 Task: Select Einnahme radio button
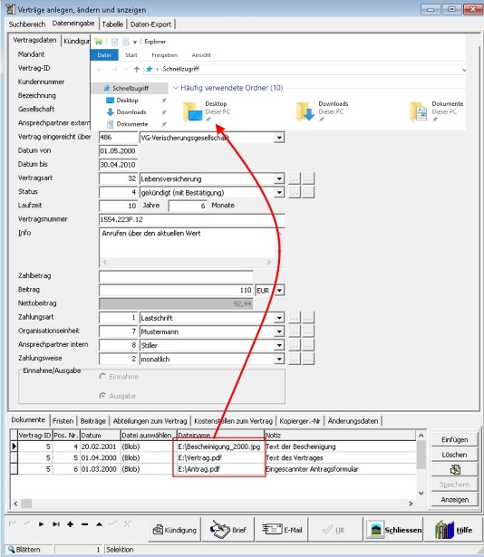pos(102,377)
